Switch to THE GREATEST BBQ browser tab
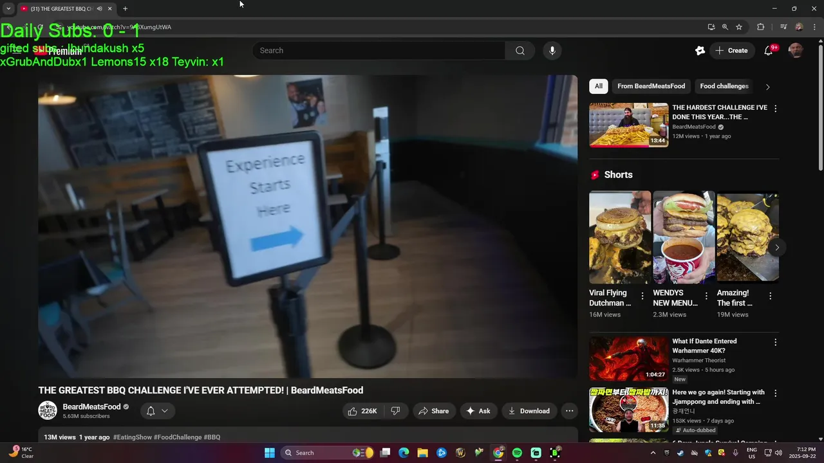This screenshot has height=463, width=824. click(61, 9)
